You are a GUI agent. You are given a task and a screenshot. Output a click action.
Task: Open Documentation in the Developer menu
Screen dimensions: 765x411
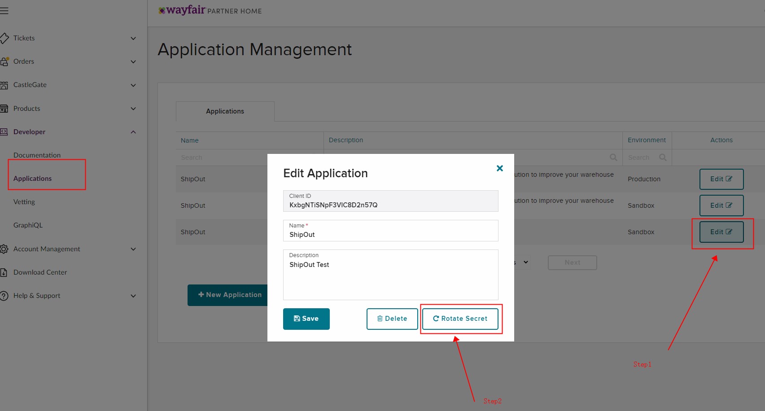(x=37, y=155)
